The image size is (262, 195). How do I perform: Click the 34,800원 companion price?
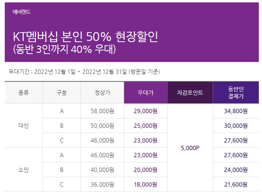click(236, 111)
